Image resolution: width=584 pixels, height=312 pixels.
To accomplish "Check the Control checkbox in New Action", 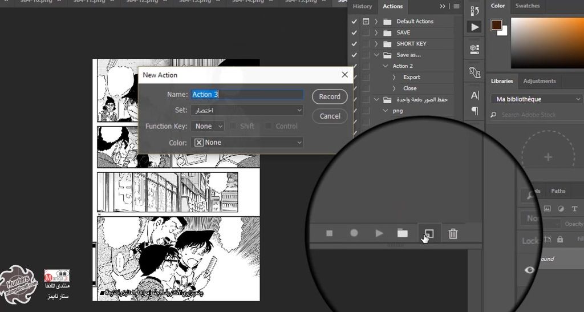I will [x=268, y=126].
